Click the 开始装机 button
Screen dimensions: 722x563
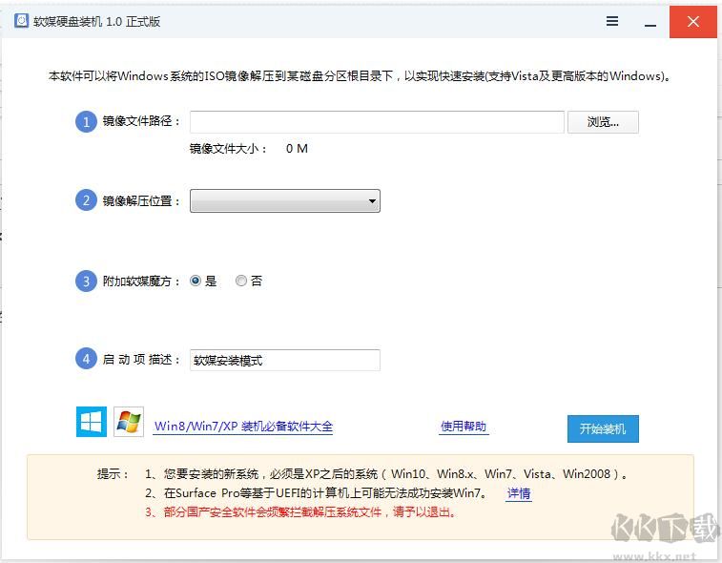[603, 429]
